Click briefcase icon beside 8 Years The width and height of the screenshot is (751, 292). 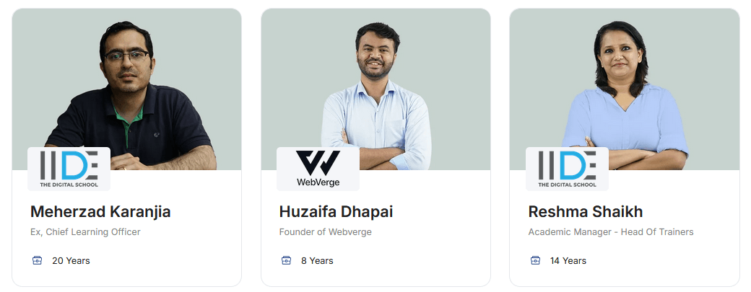286,260
